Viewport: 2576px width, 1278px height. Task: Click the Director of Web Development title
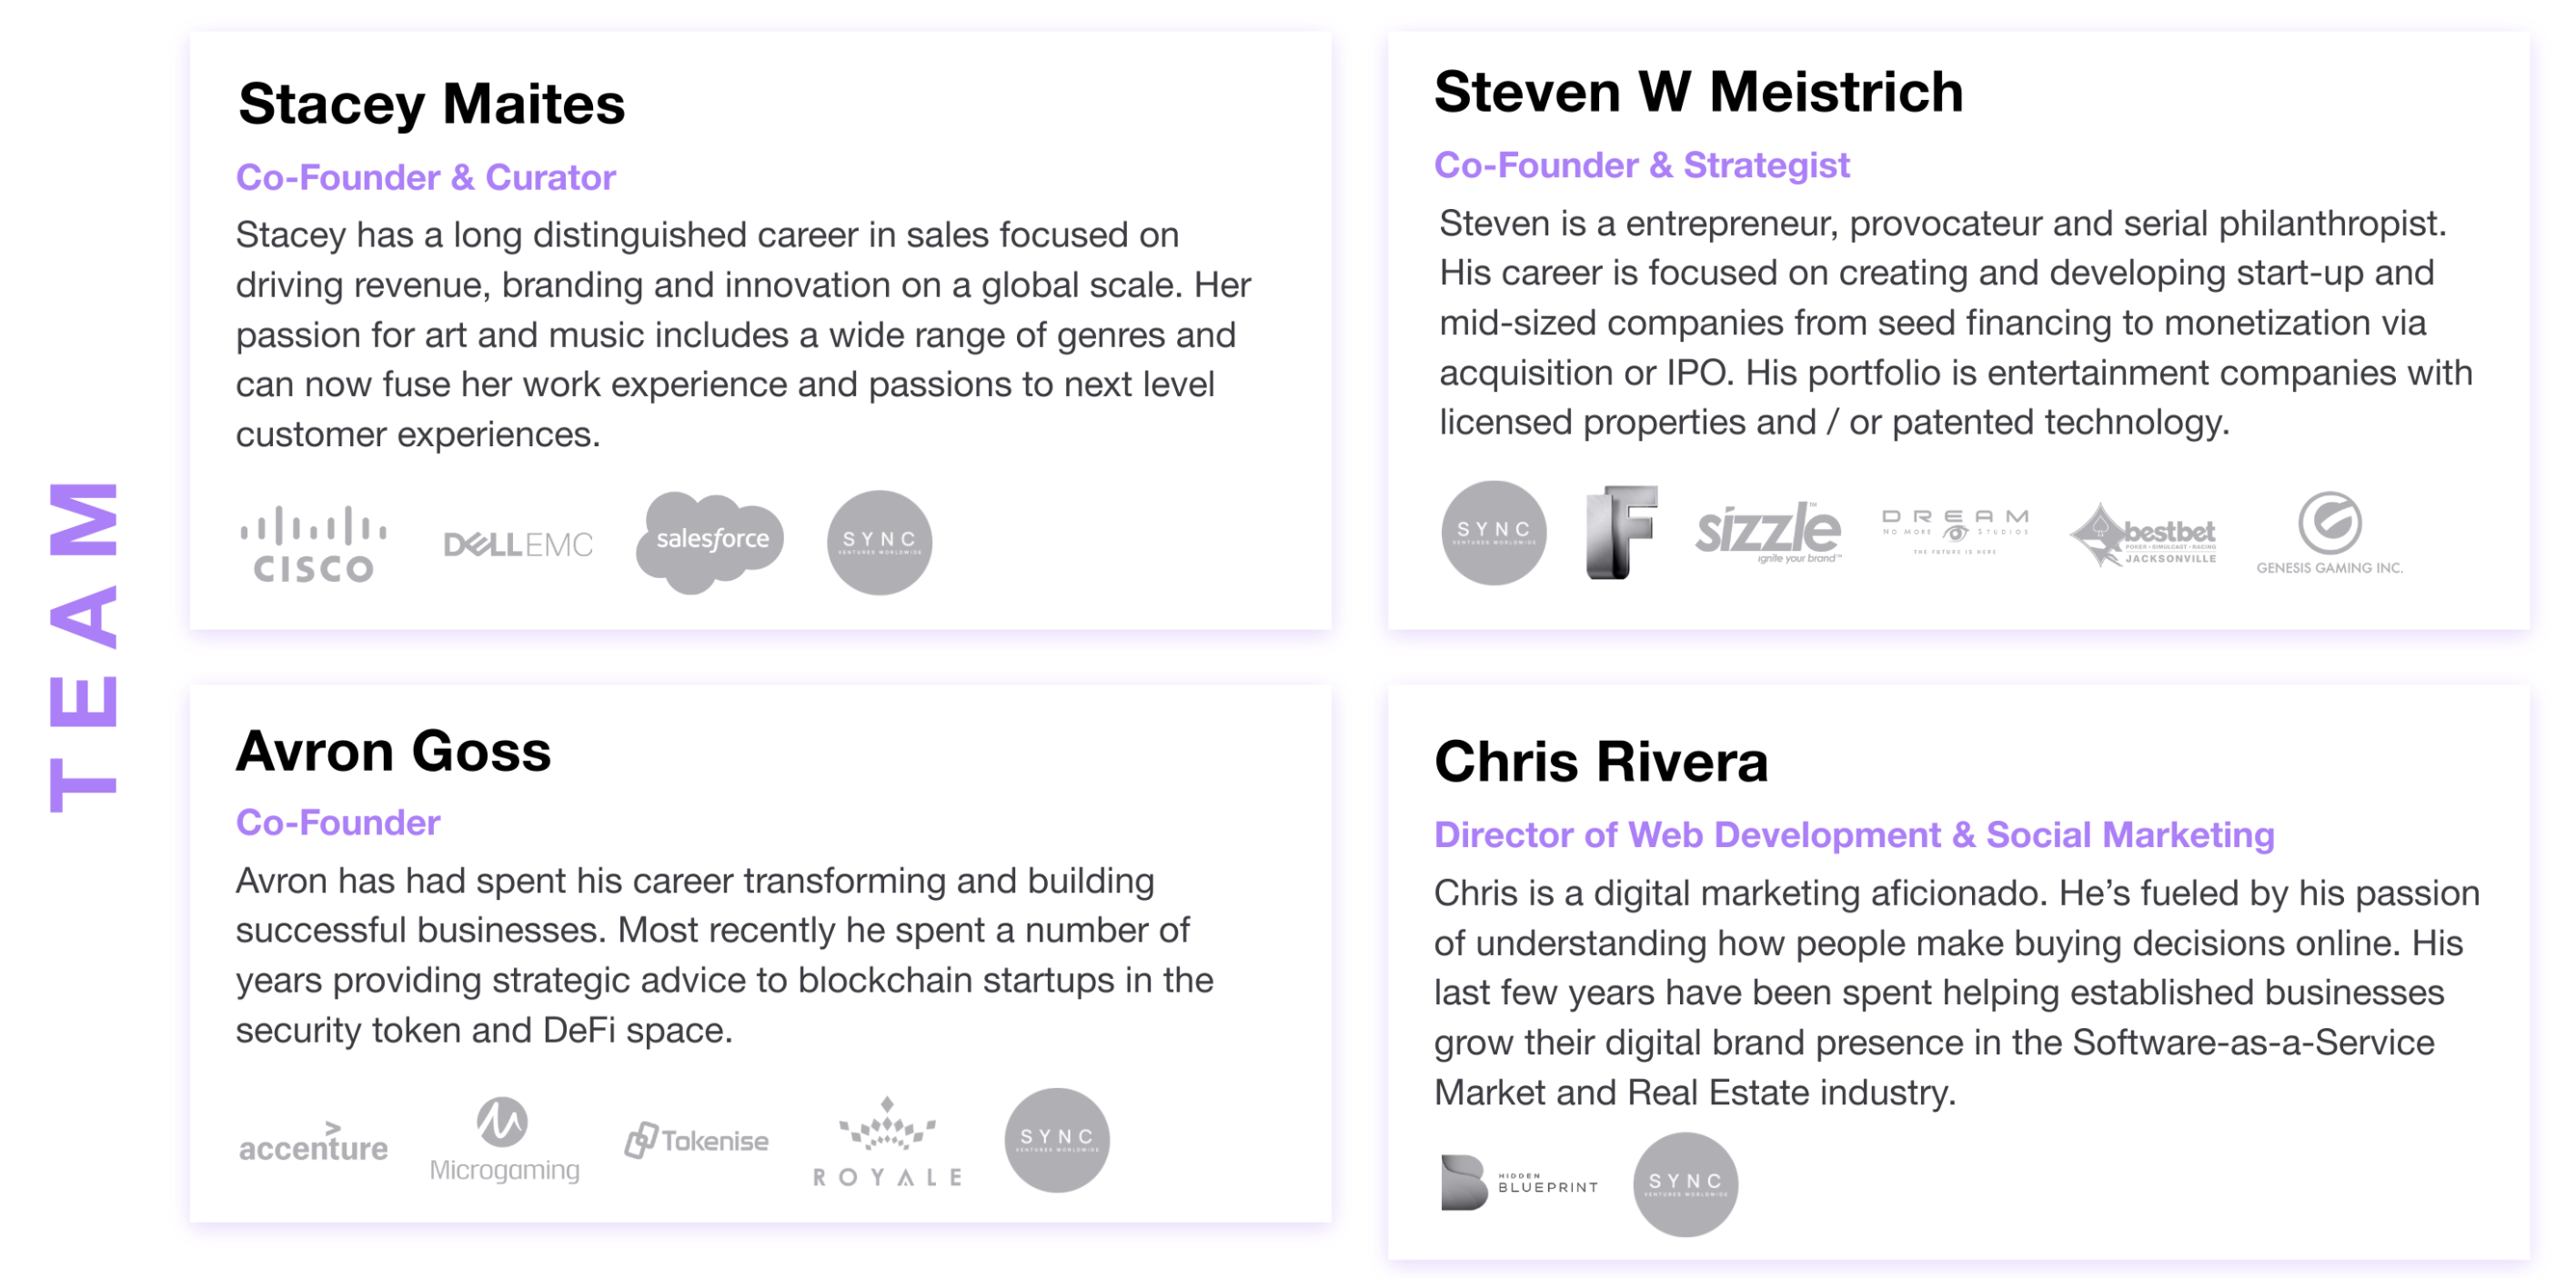pyautogui.click(x=1853, y=834)
